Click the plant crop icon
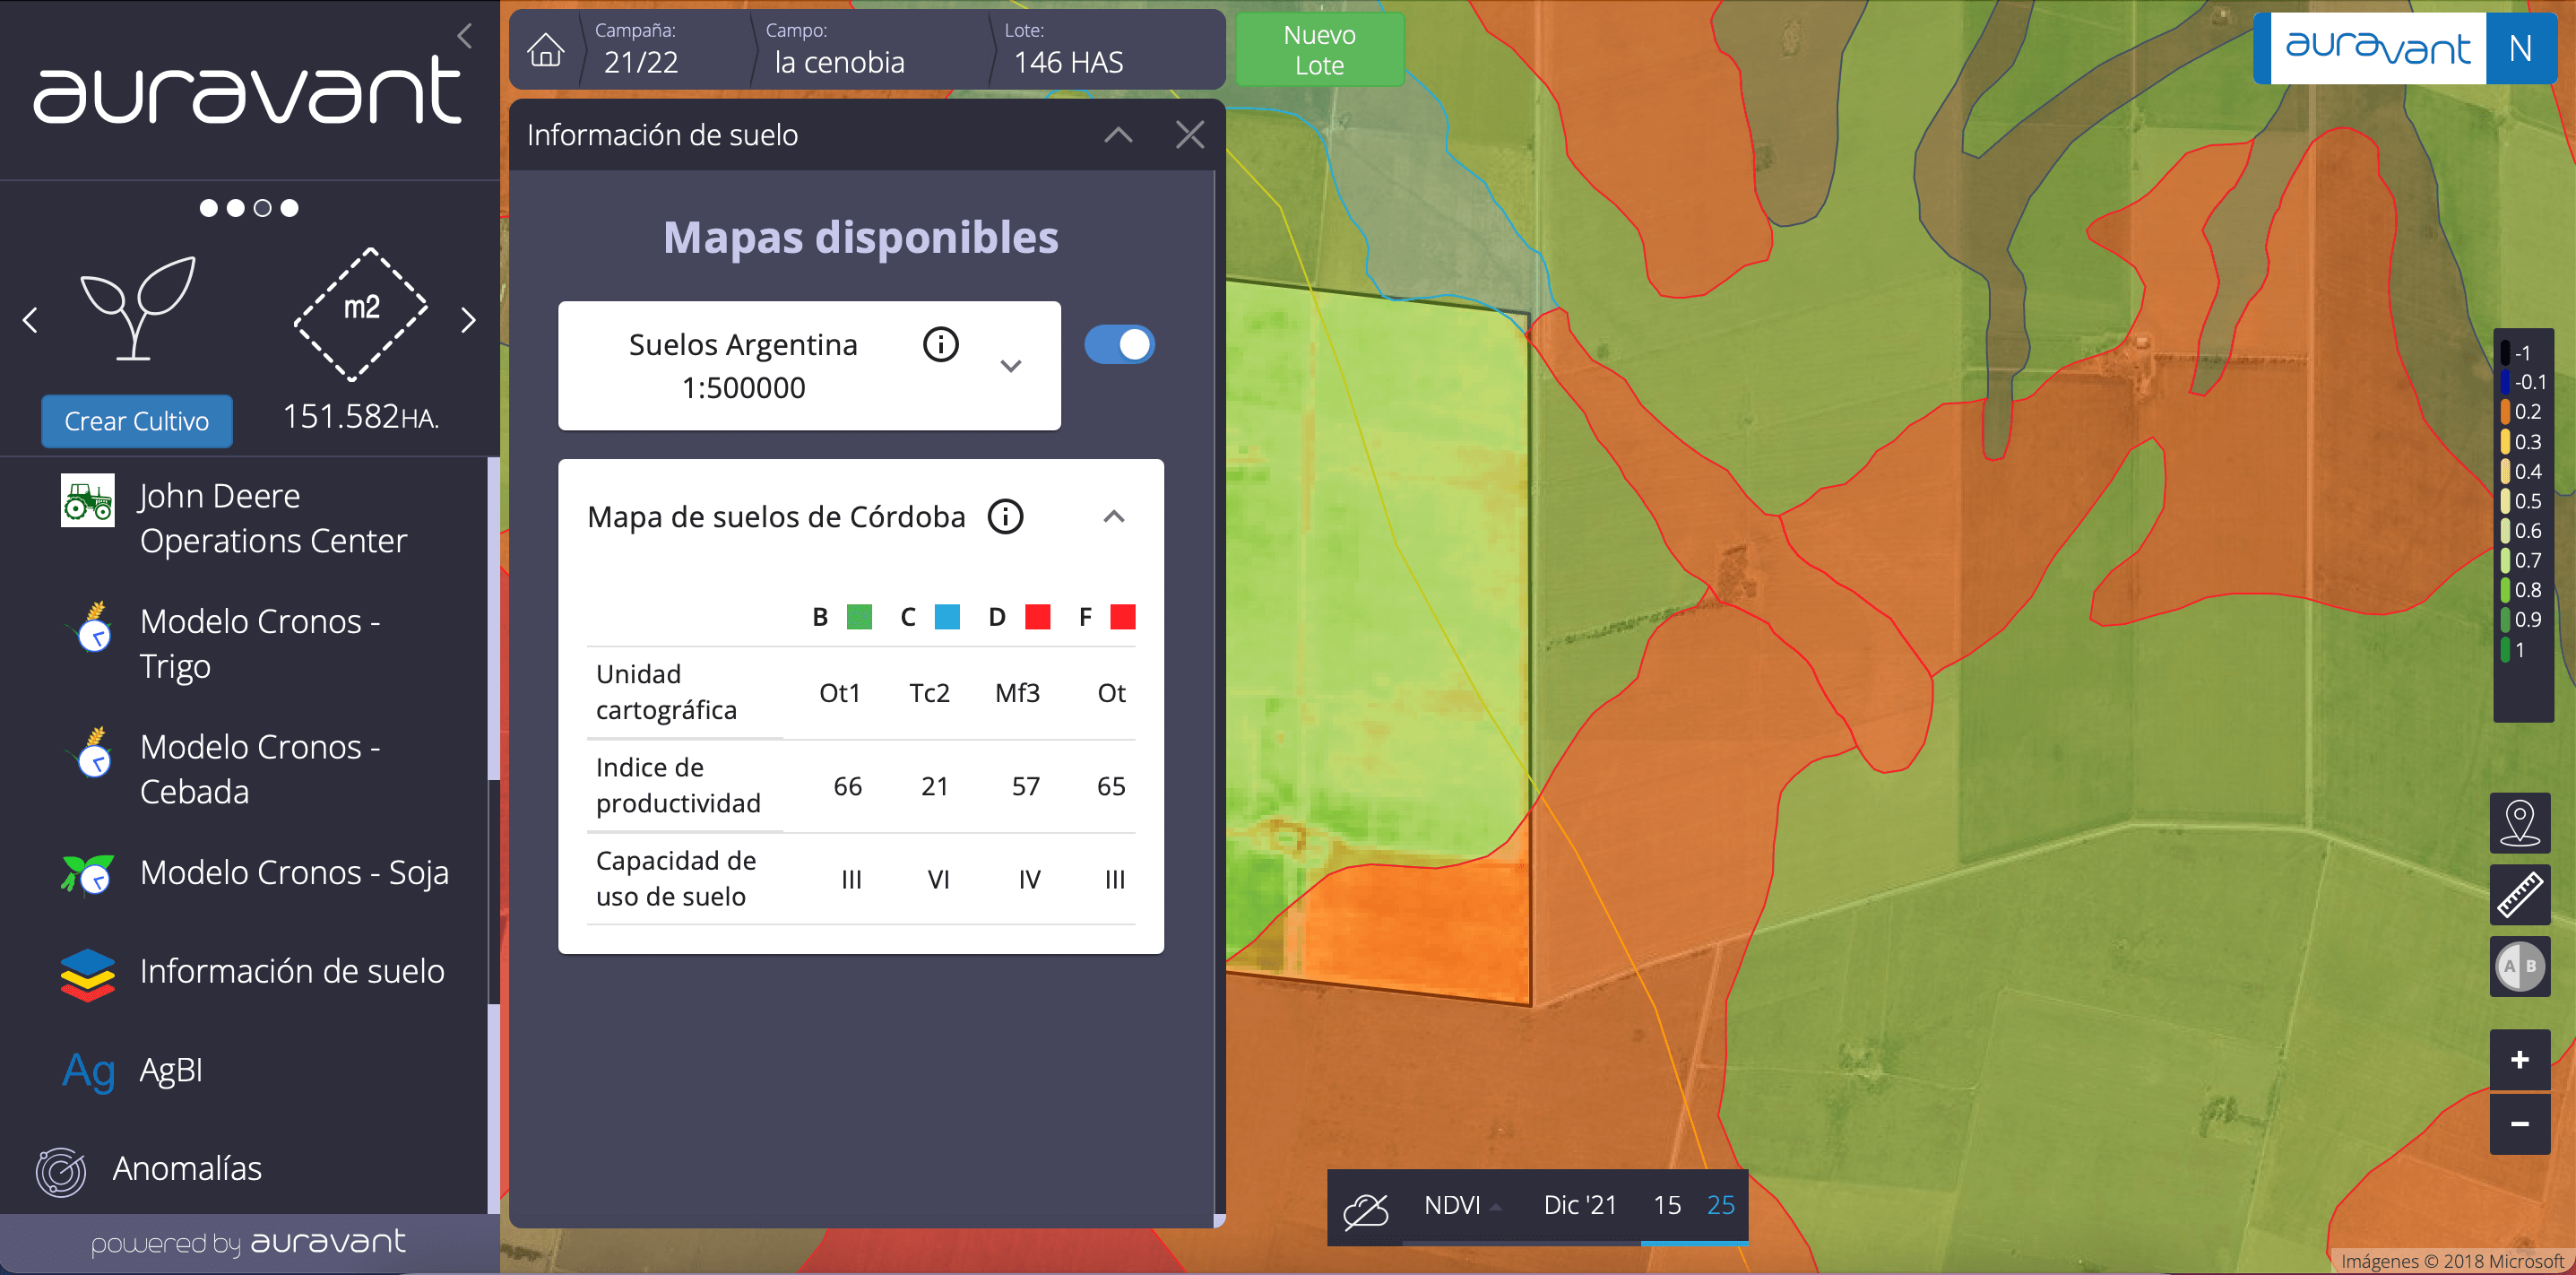2576x1275 pixels. click(x=137, y=307)
